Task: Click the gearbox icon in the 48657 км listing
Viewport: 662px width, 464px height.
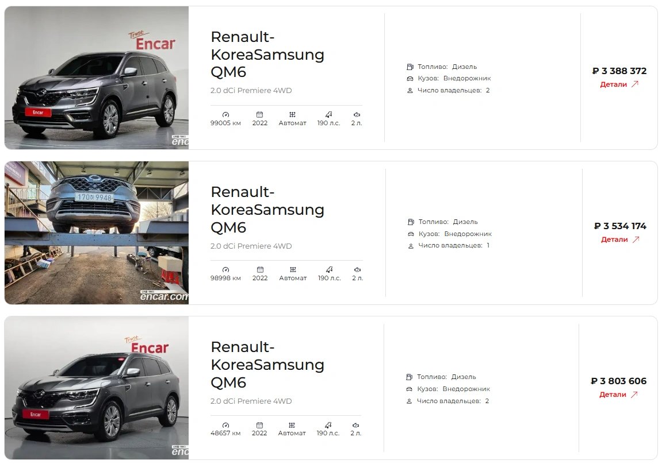Action: coord(292,425)
